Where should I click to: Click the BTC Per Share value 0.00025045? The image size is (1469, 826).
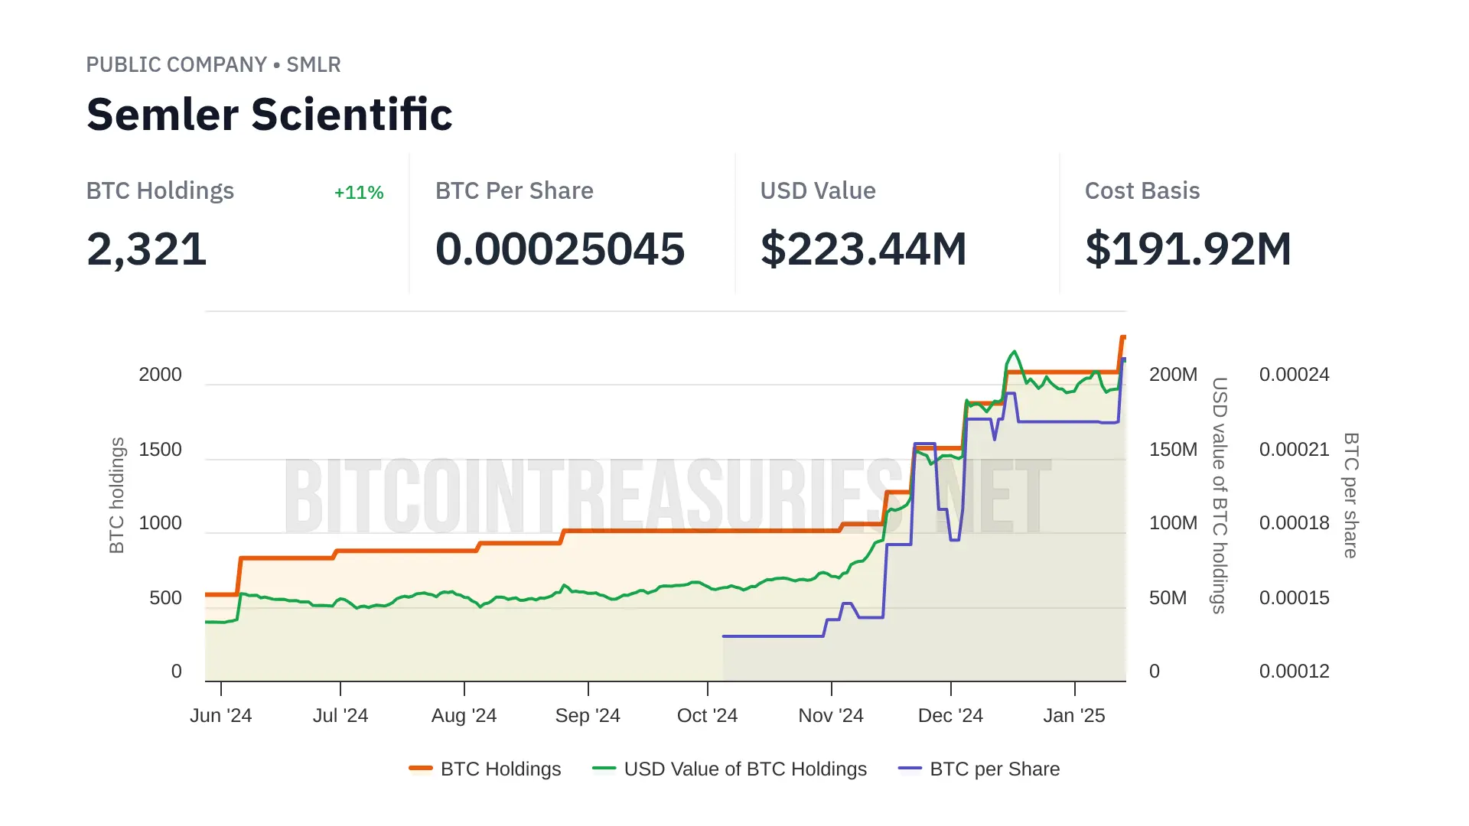tap(560, 249)
